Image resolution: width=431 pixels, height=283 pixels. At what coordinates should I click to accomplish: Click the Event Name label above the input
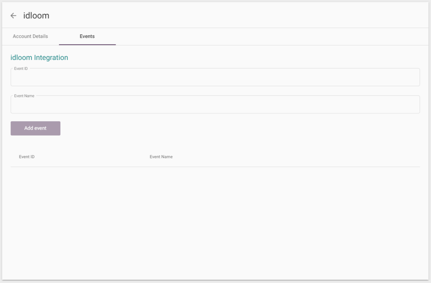click(23, 96)
